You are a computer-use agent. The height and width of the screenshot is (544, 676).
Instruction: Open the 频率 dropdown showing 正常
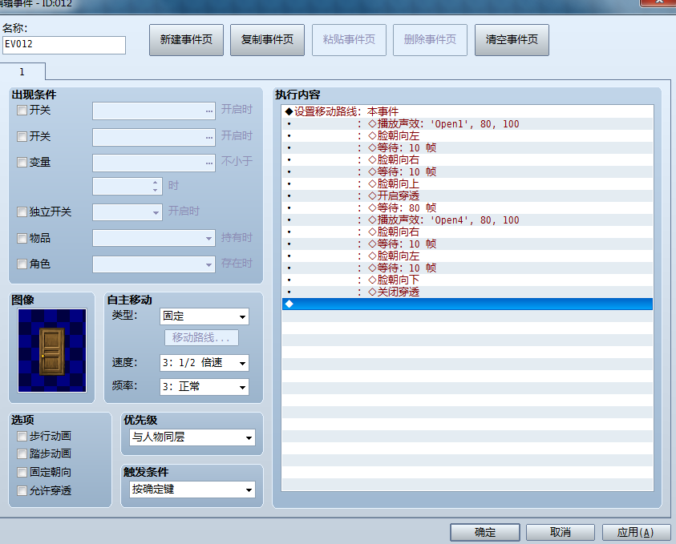coord(204,387)
